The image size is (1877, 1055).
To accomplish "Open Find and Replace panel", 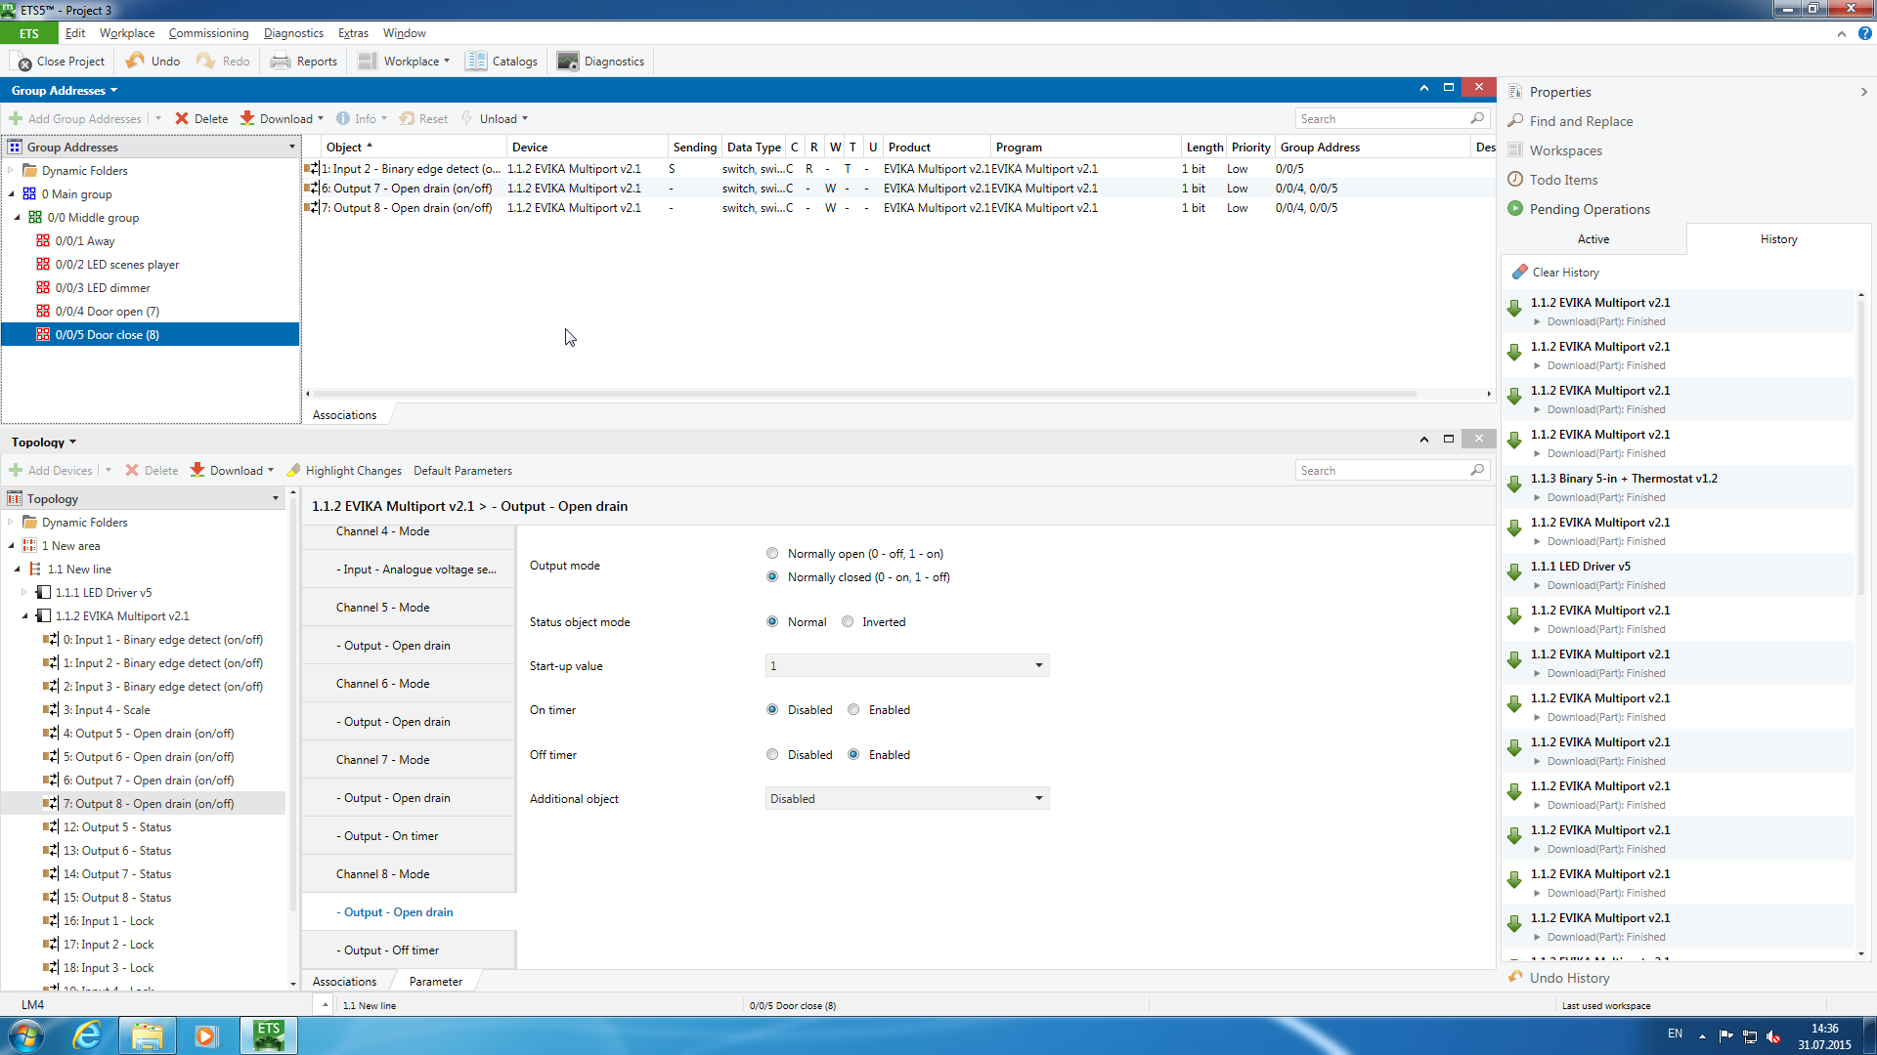I will [x=1581, y=121].
